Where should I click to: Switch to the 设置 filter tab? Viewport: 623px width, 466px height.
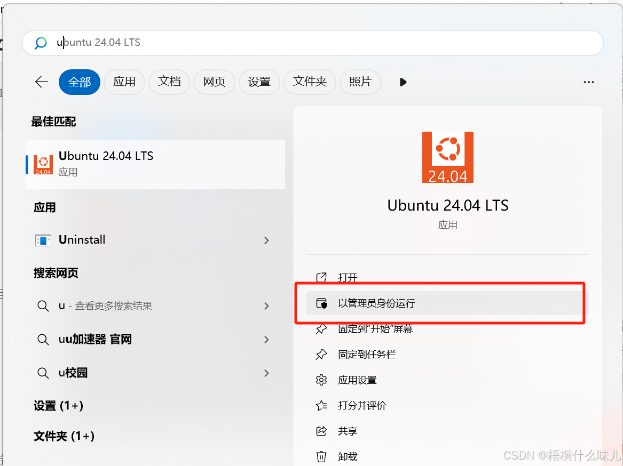click(x=259, y=82)
